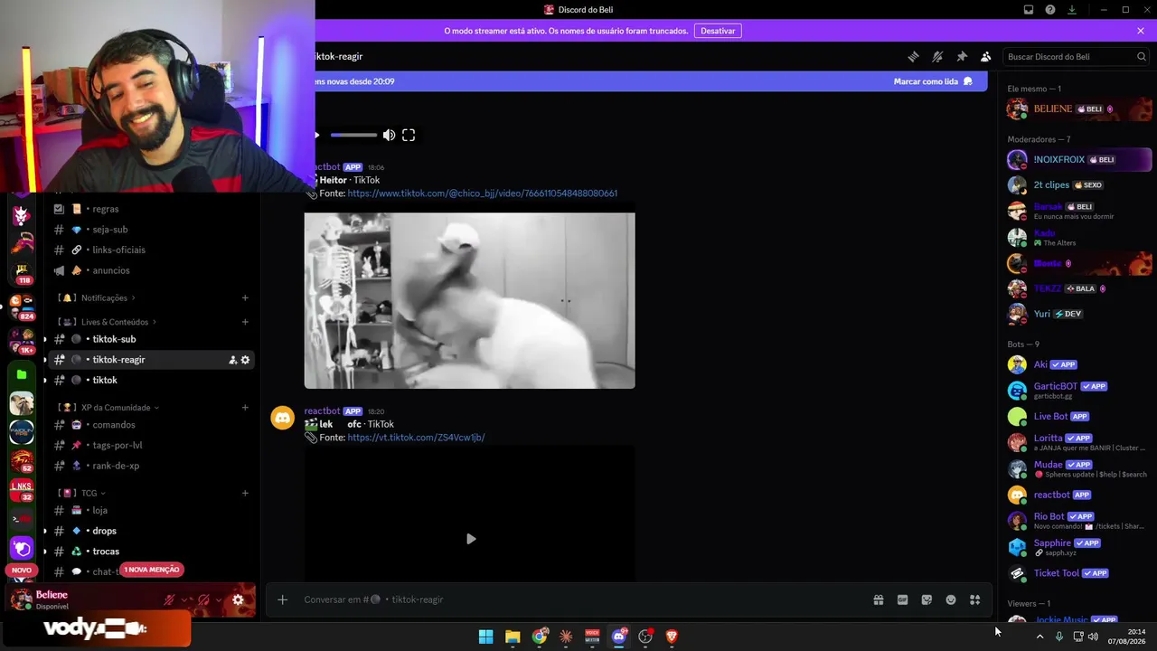Open the Discord inbox icon
The image size is (1157, 651).
click(x=1029, y=10)
